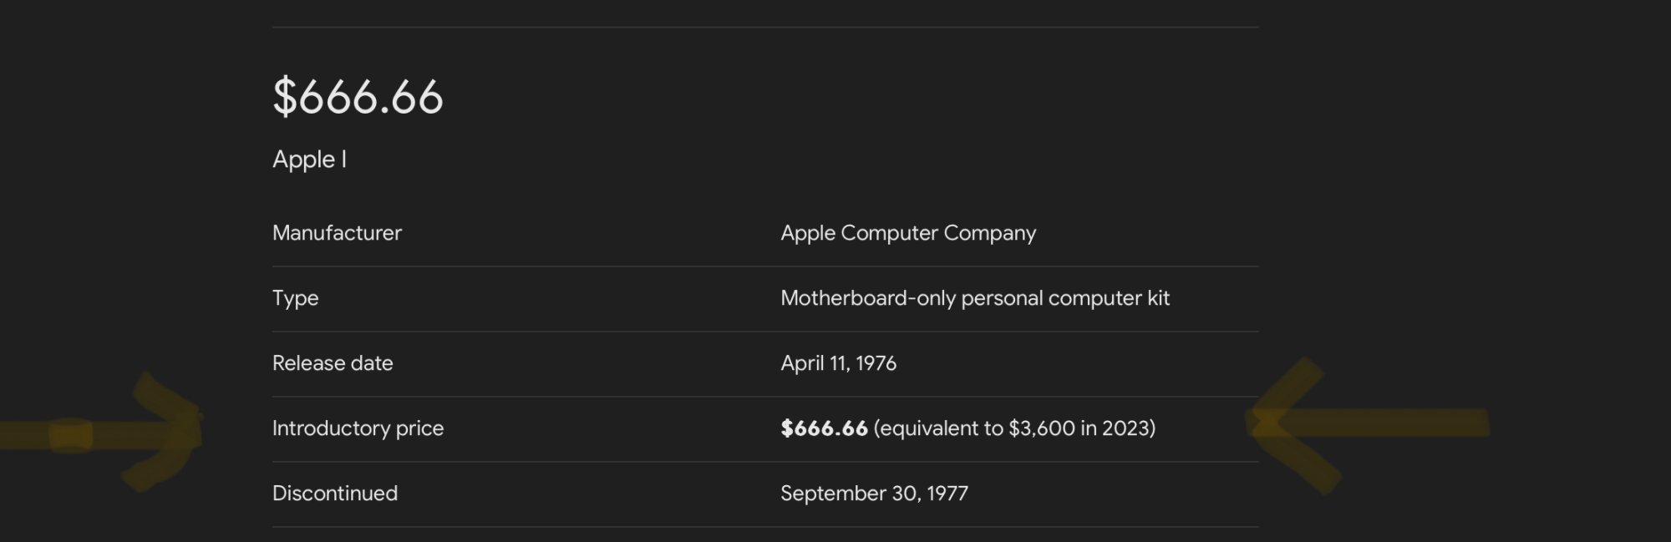Click the Type row label

(x=295, y=298)
